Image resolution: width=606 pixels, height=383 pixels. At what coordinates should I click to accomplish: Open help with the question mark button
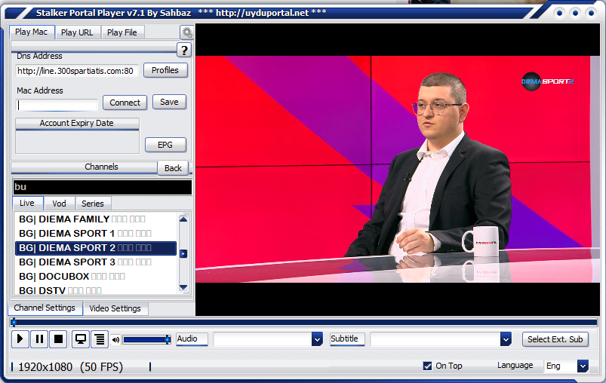pos(184,50)
